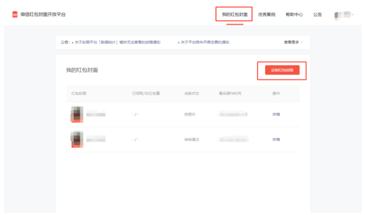Click the 我的红包封面 page heading
The image size is (365, 215).
coord(82,70)
